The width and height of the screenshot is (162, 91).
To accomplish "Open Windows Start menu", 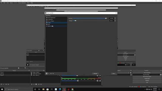I will [2, 89].
